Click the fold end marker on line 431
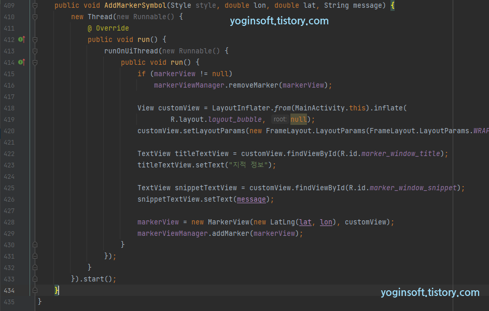This screenshot has height=311, width=489. click(x=35, y=256)
